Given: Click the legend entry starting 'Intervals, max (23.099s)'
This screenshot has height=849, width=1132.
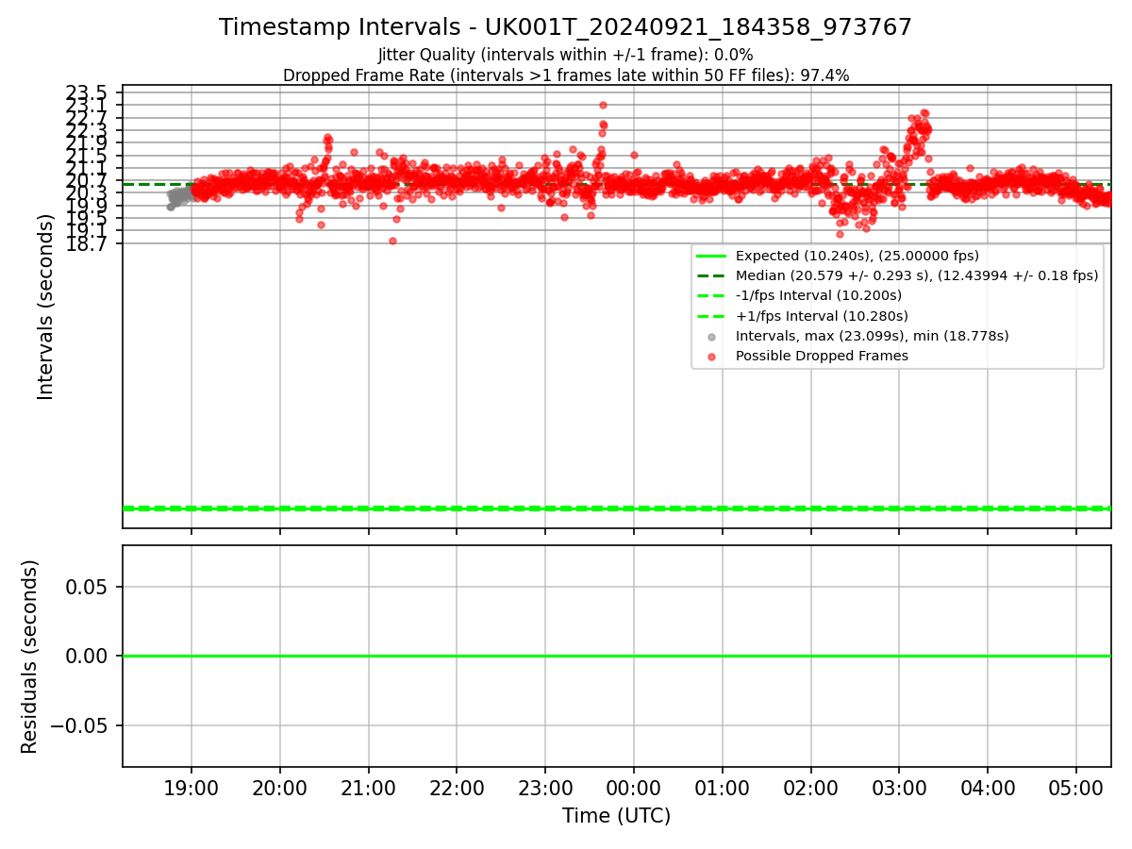Looking at the screenshot, I should coord(873,336).
